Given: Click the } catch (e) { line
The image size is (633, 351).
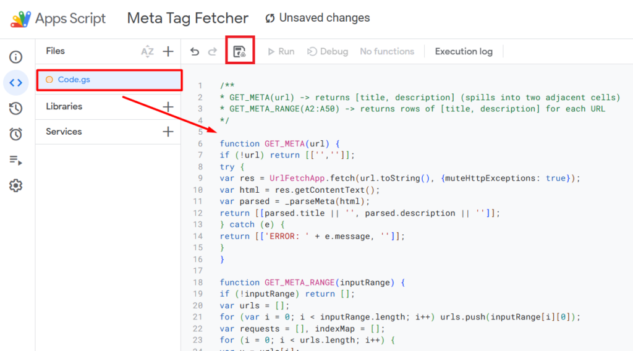Looking at the screenshot, I should (252, 225).
